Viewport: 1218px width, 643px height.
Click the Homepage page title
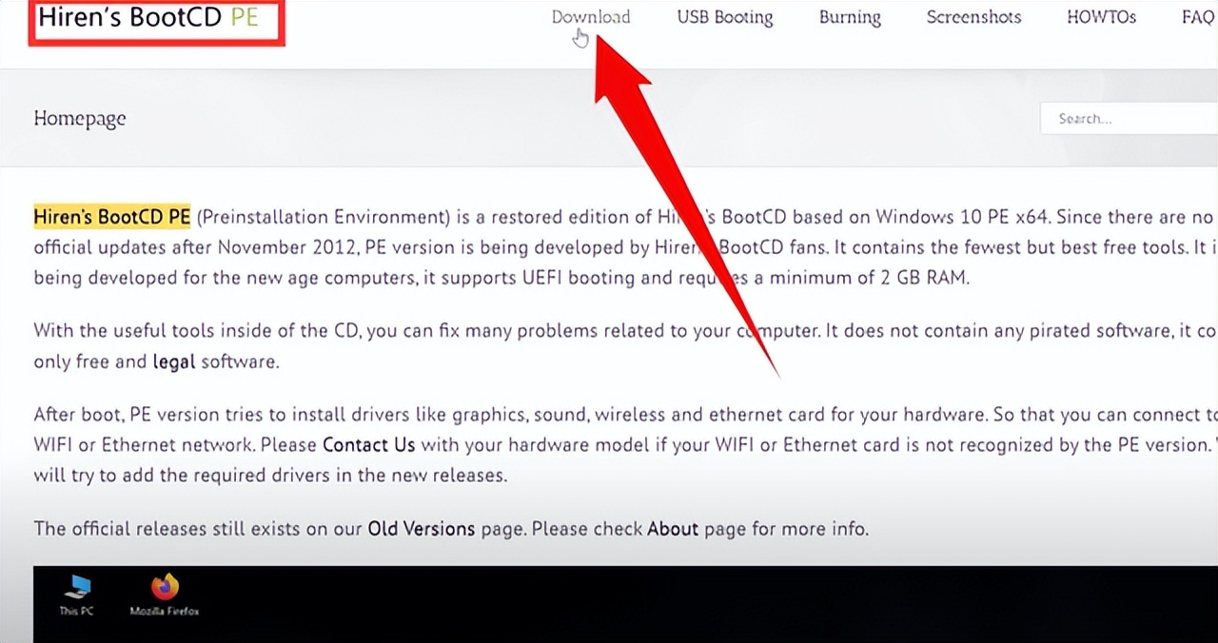(80, 119)
